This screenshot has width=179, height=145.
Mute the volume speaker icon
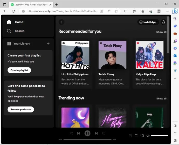point(148,136)
